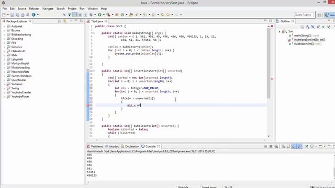Click the Print toolbar icon
The height and width of the screenshot is (188, 335).
[23, 15]
